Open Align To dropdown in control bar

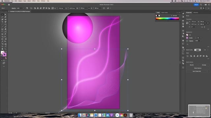coord(31,8)
